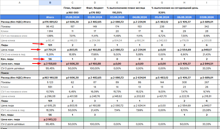
Task: Click the 829% completion value
Action: coord(162,13)
